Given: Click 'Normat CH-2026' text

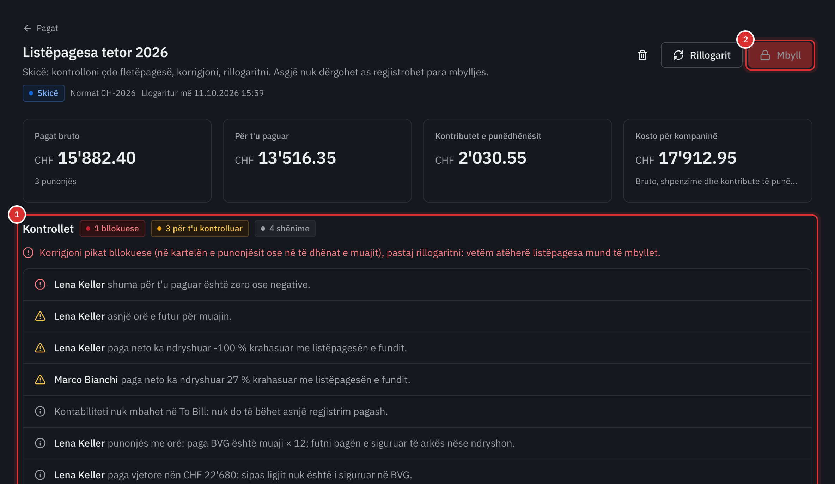Looking at the screenshot, I should 103,93.
